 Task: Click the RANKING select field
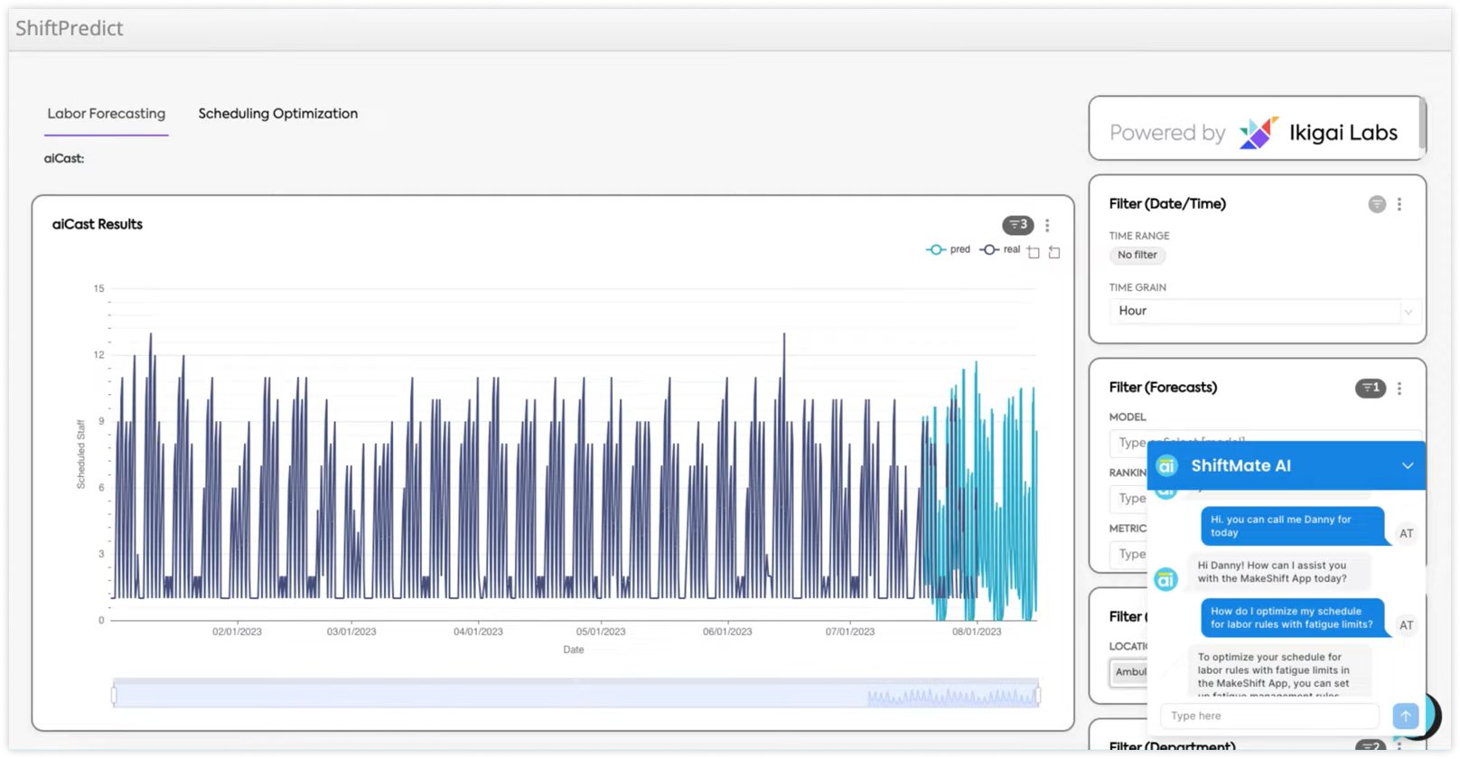click(1128, 498)
